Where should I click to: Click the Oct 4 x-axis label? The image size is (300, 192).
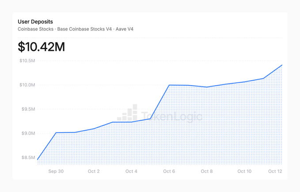pos(131,171)
